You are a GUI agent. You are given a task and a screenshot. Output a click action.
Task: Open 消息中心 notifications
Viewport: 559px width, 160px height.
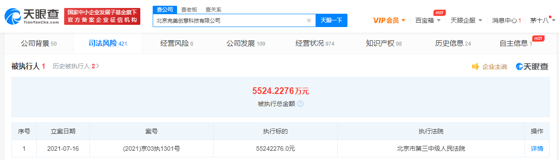click(506, 20)
